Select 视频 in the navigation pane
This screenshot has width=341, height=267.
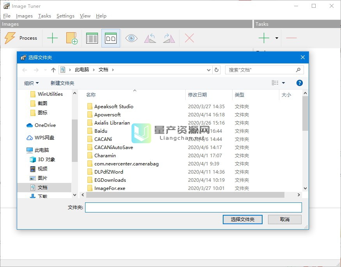pos(39,169)
